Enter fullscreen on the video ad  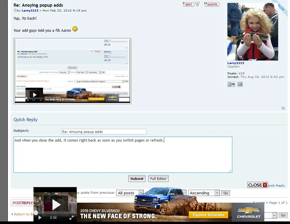(x=72, y=218)
